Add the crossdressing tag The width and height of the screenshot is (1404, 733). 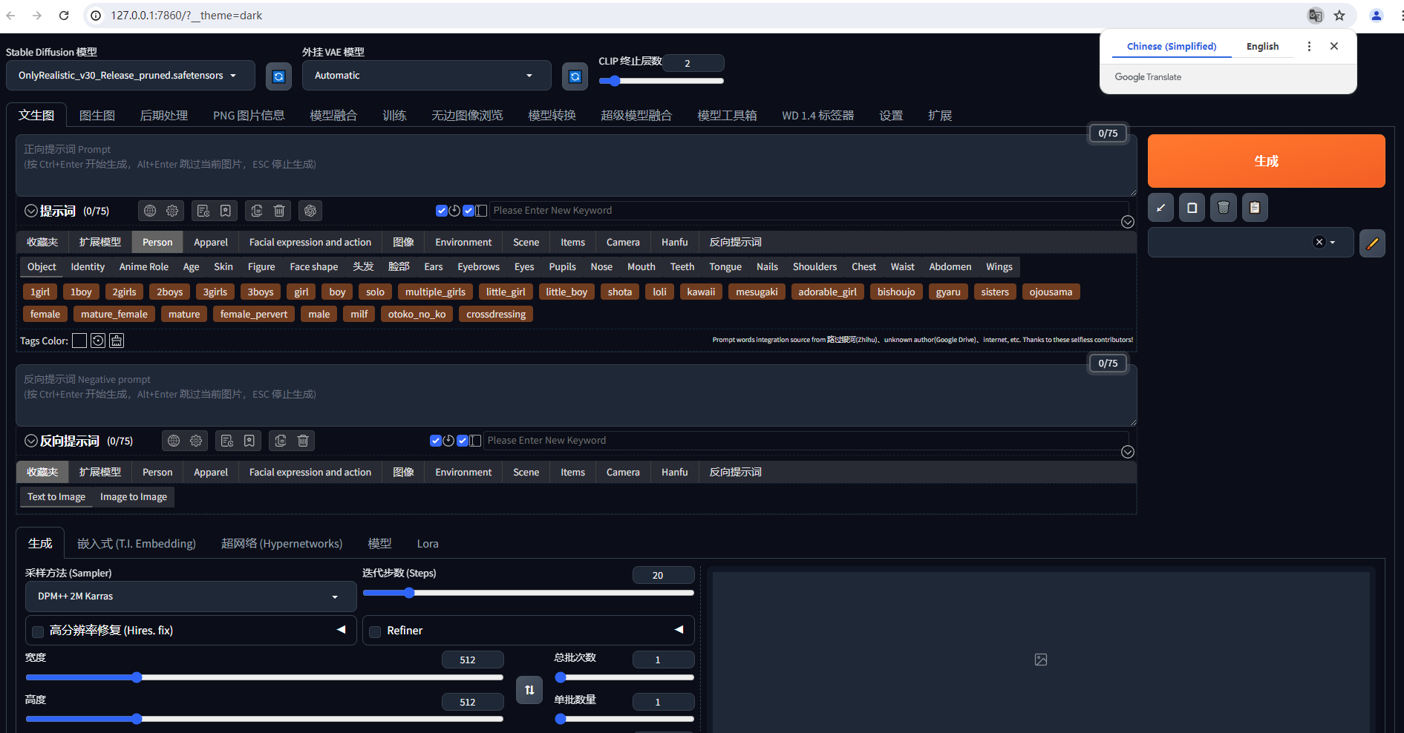(496, 315)
